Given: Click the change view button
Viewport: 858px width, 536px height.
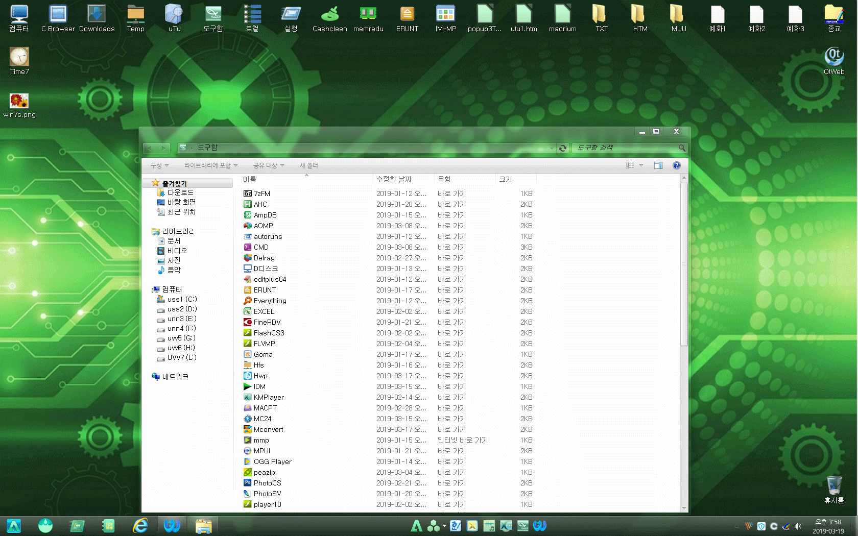Looking at the screenshot, I should click(630, 165).
